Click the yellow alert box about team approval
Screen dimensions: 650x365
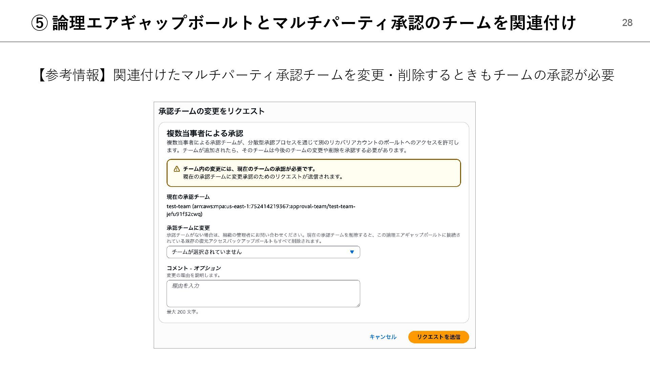(313, 173)
